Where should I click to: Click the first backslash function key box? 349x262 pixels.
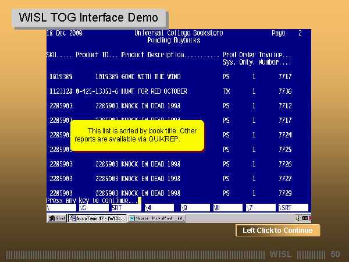click(60, 207)
